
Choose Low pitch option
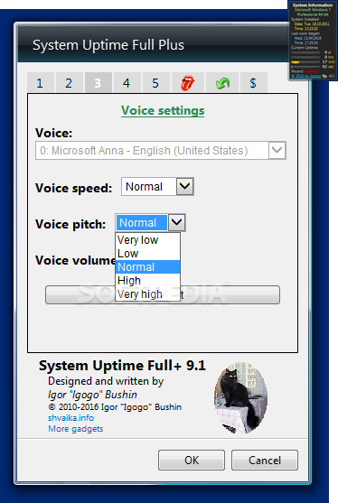[147, 254]
